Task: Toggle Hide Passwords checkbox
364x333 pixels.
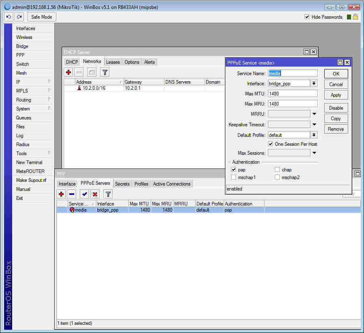Action: 307,17
